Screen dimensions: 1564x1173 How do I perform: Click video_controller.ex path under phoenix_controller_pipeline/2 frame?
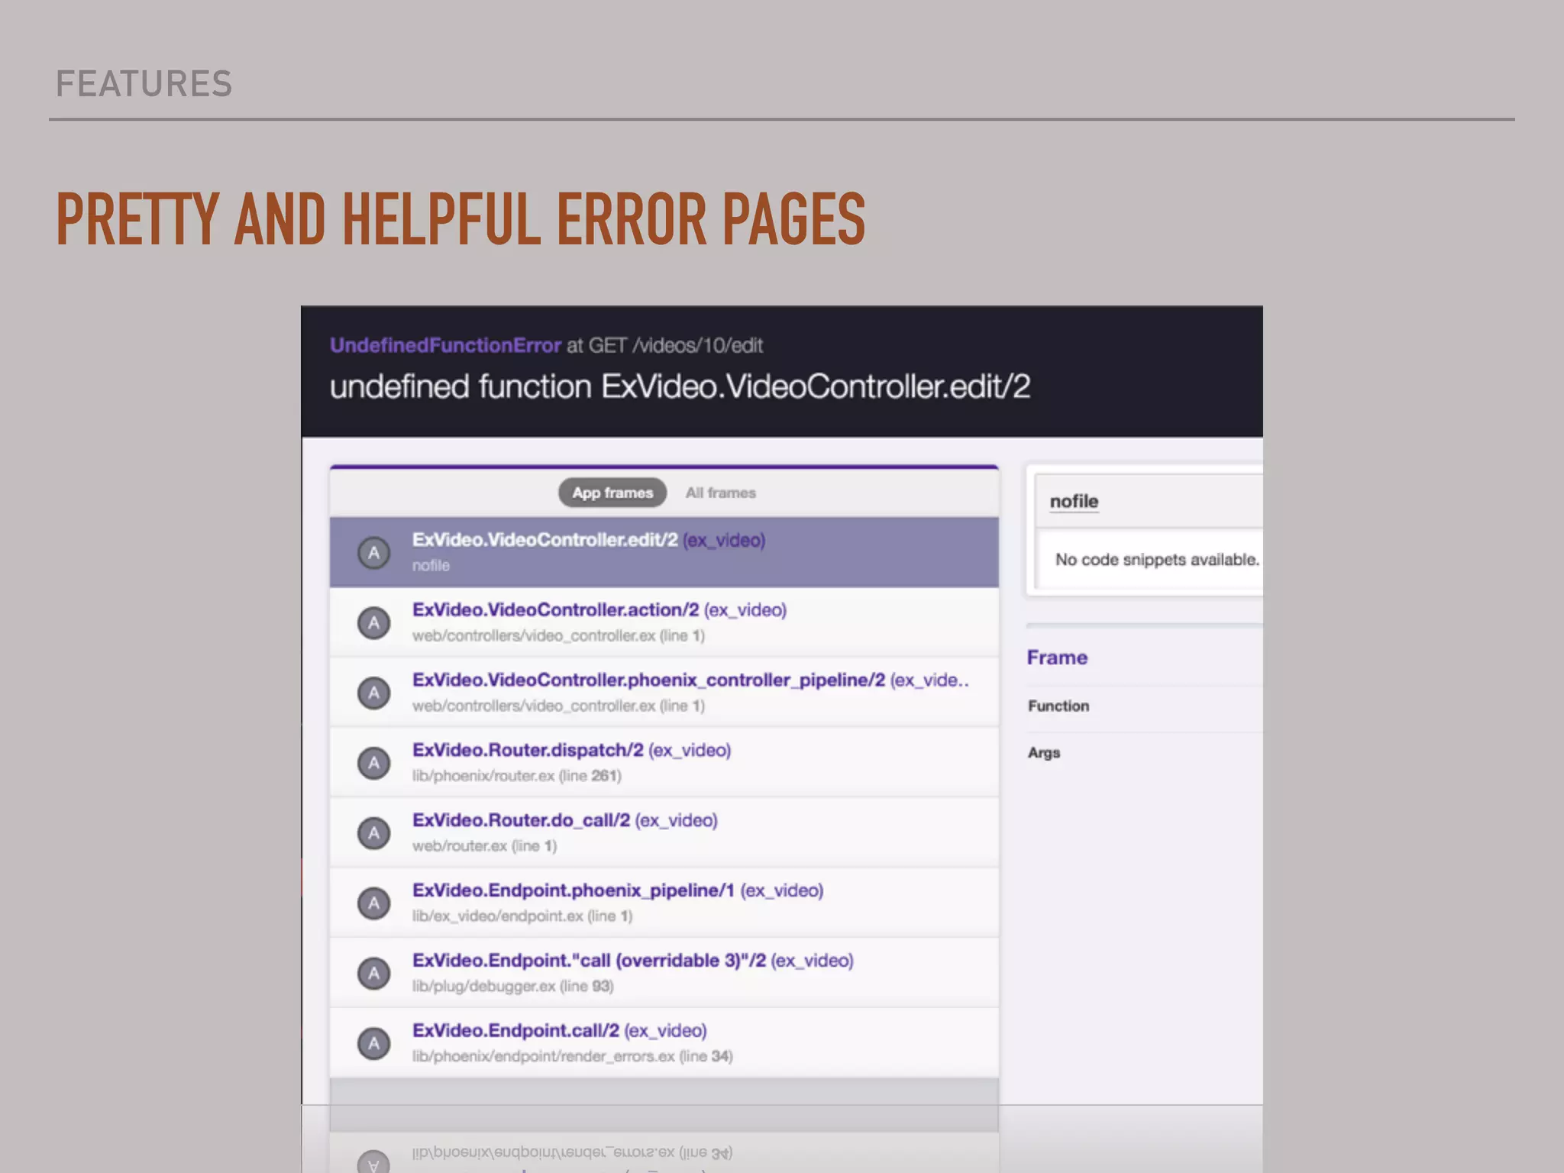tap(558, 706)
